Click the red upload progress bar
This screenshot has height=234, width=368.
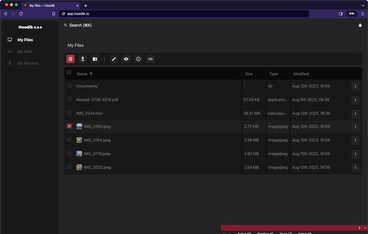pos(294,227)
